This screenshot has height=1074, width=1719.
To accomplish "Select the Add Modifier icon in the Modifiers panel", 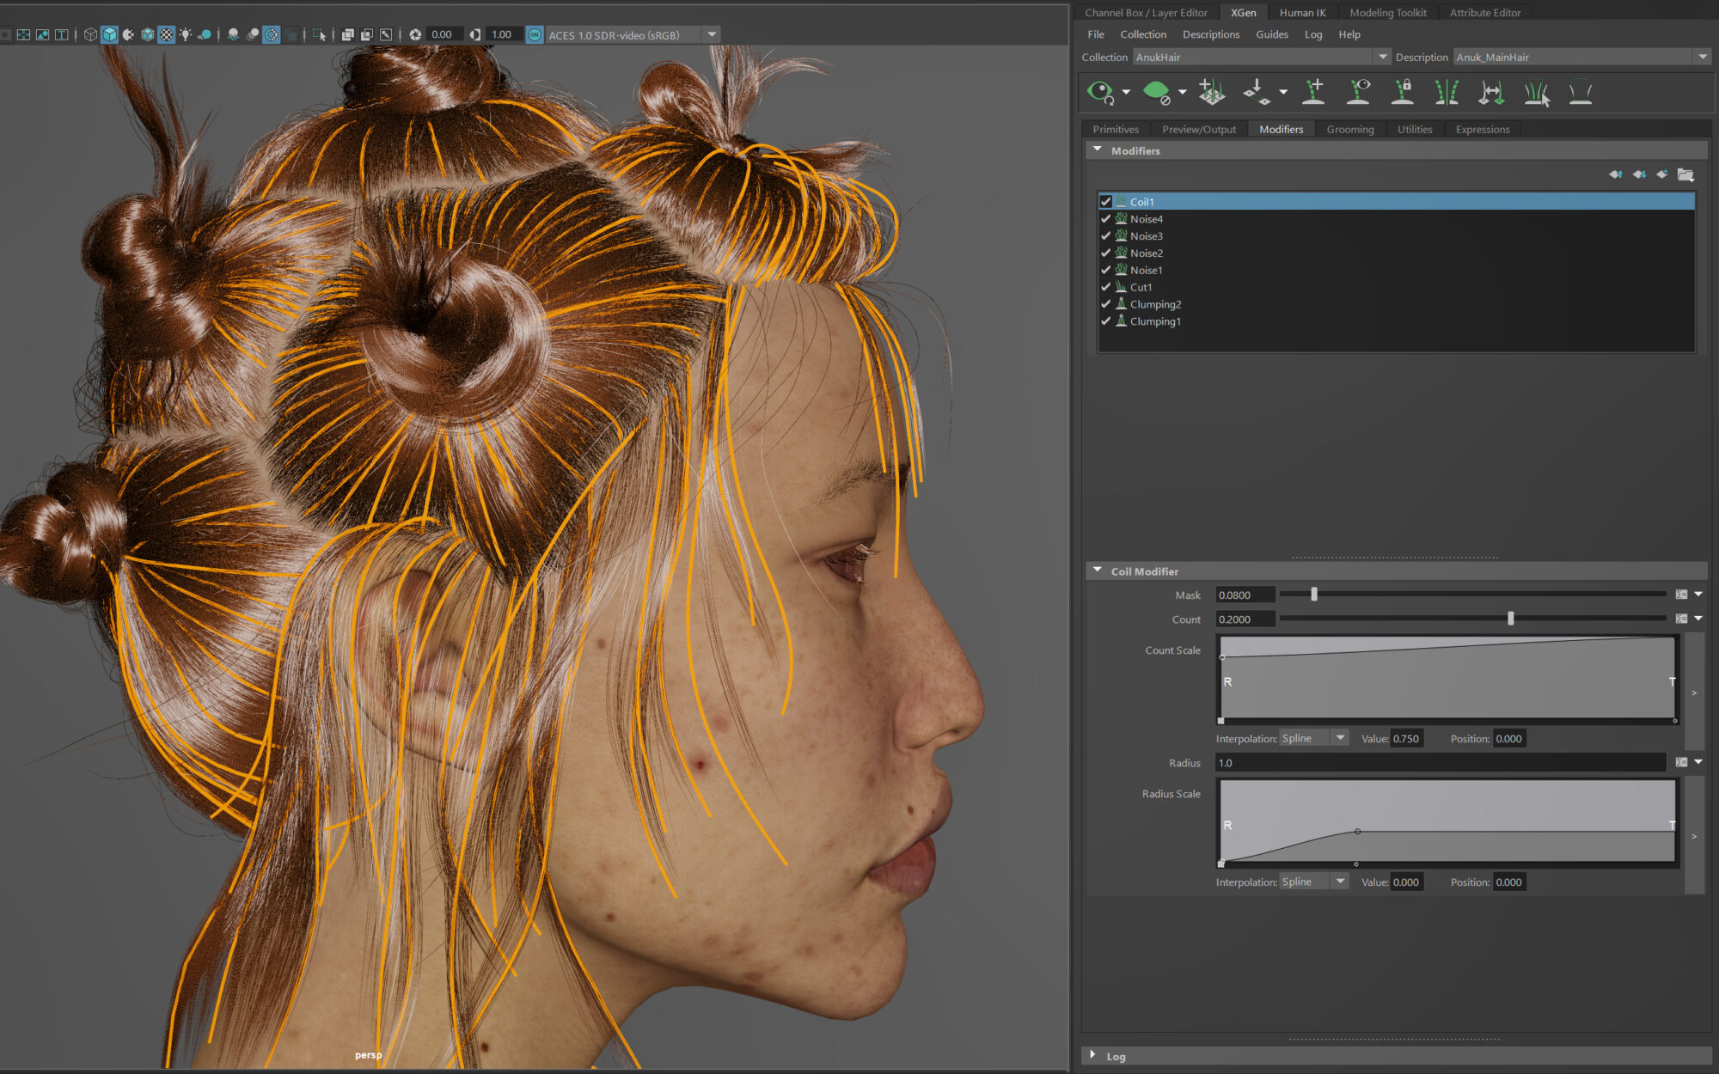I will (1661, 174).
